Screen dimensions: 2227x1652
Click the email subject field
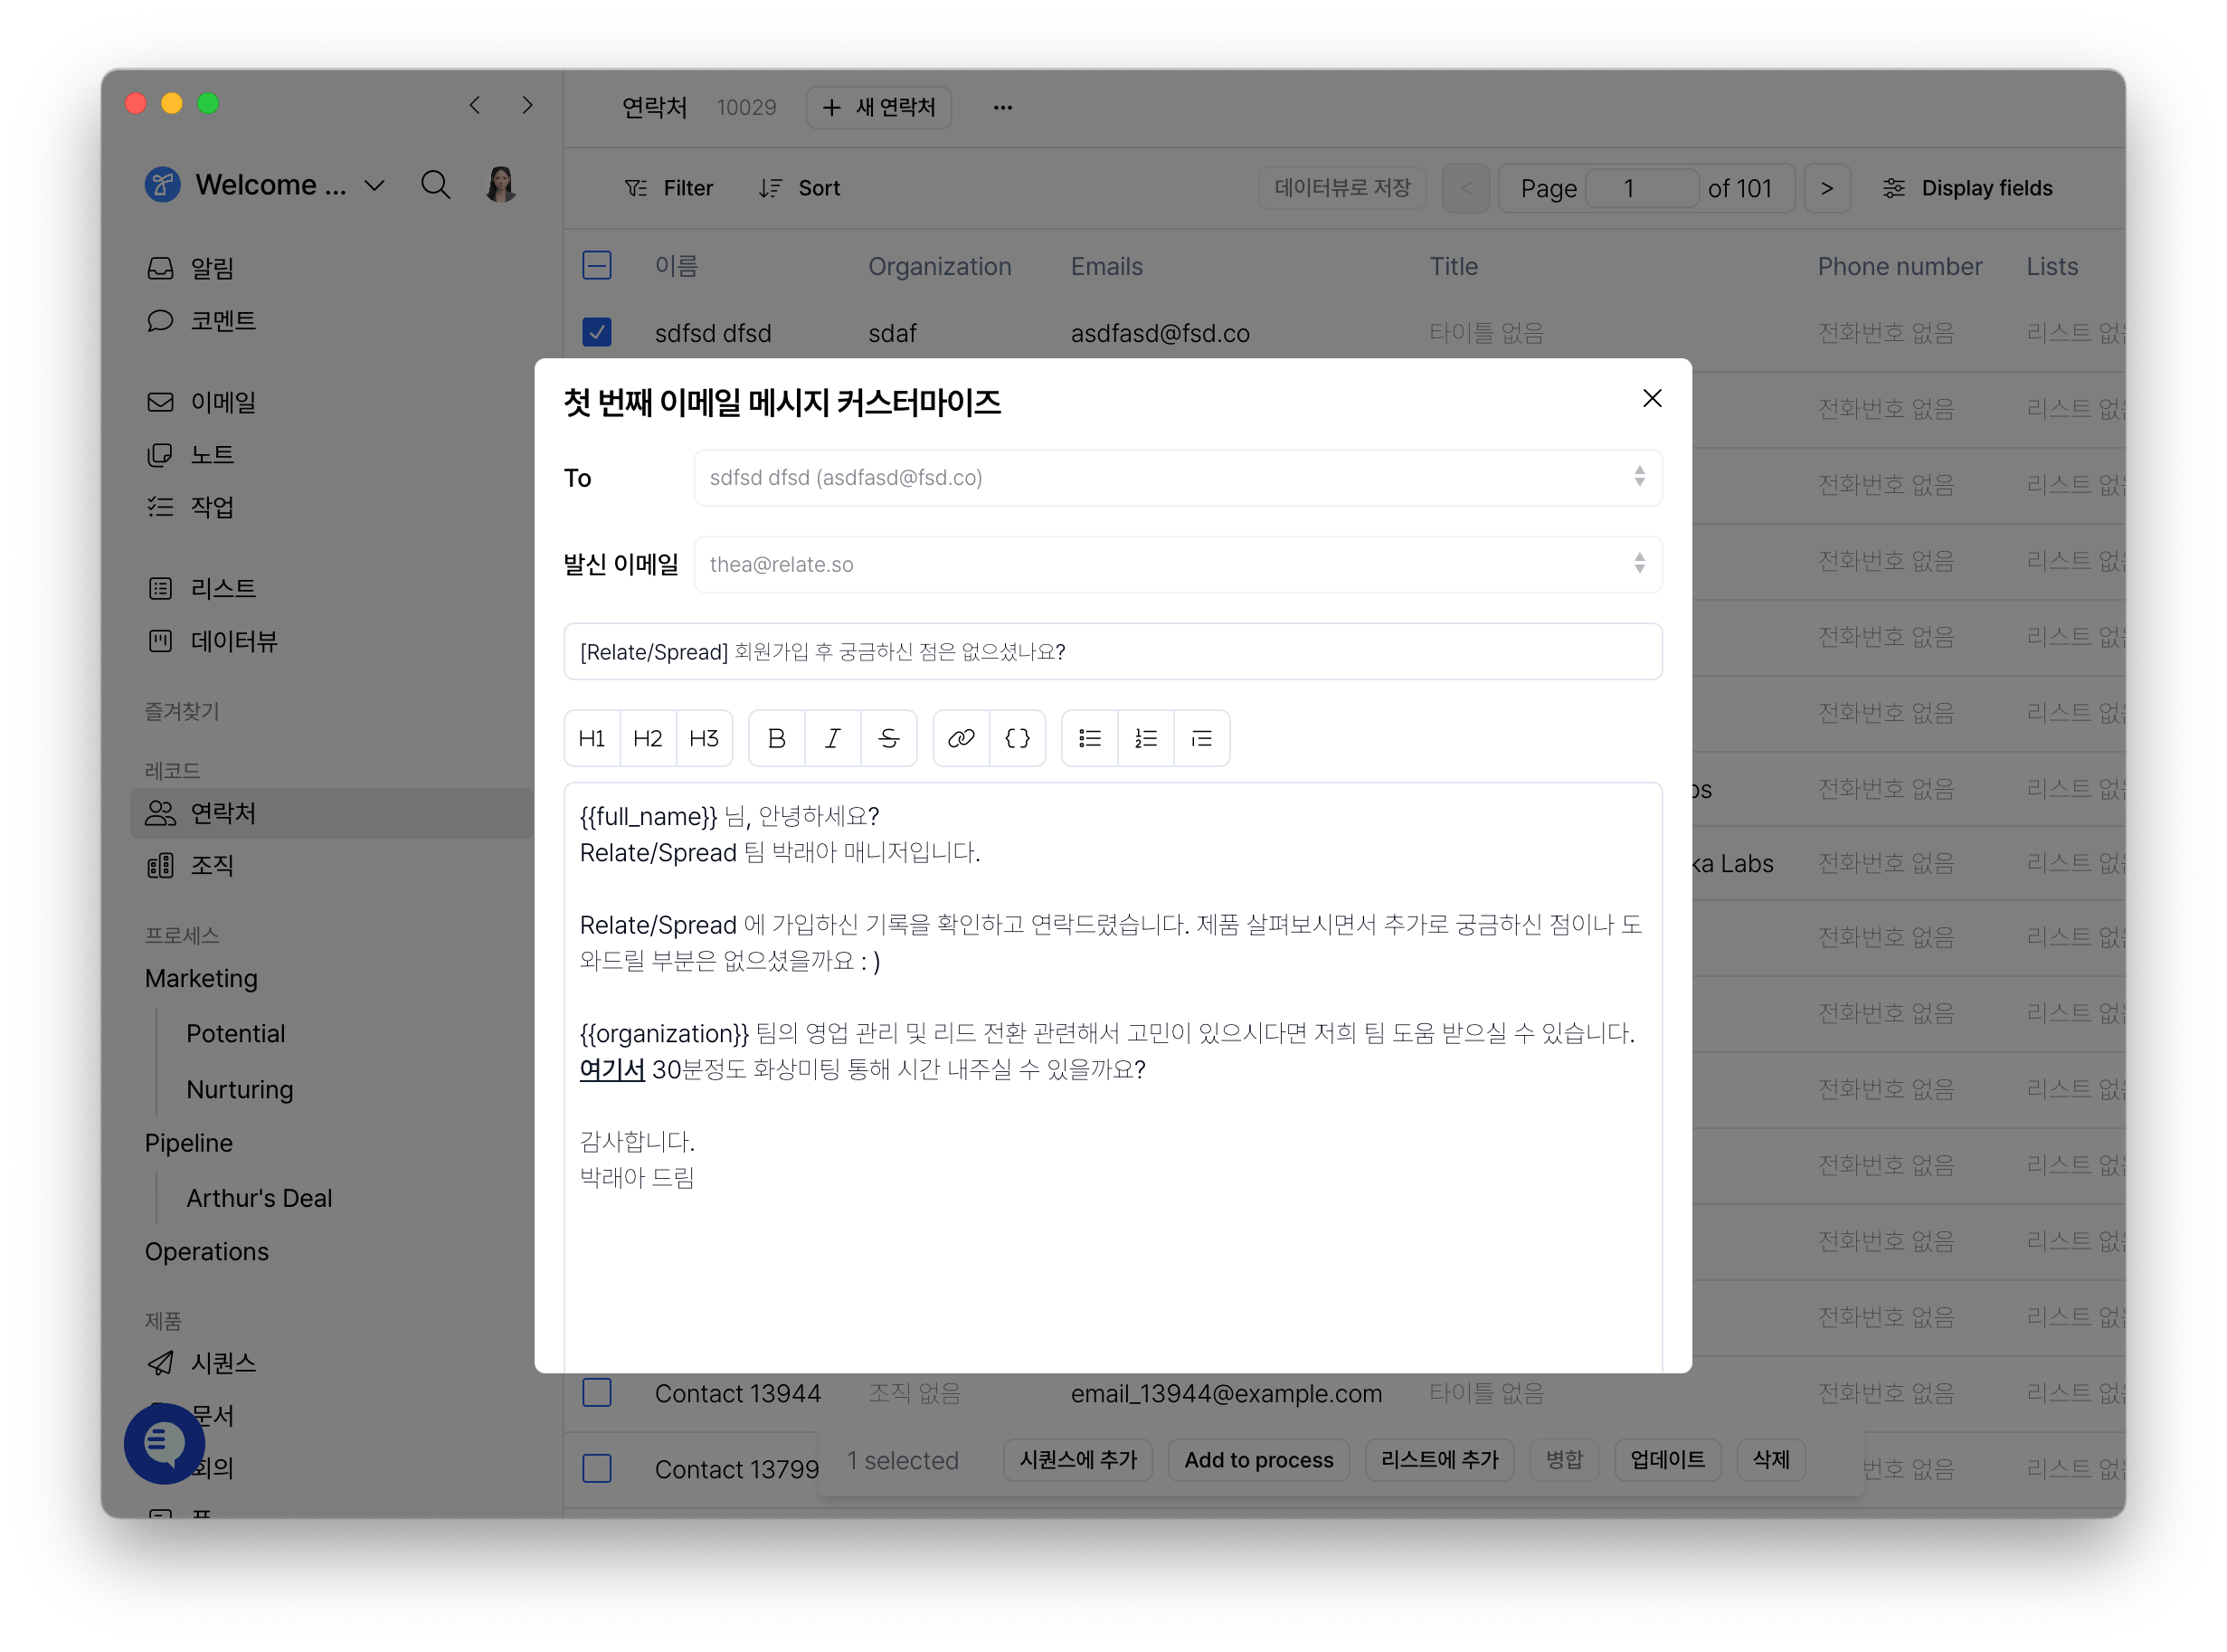(1113, 651)
